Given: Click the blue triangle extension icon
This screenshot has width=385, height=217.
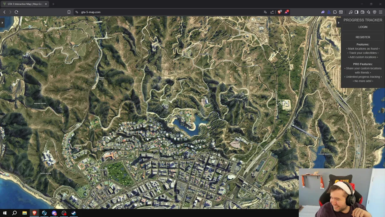Looking at the screenshot, I should (329, 12).
